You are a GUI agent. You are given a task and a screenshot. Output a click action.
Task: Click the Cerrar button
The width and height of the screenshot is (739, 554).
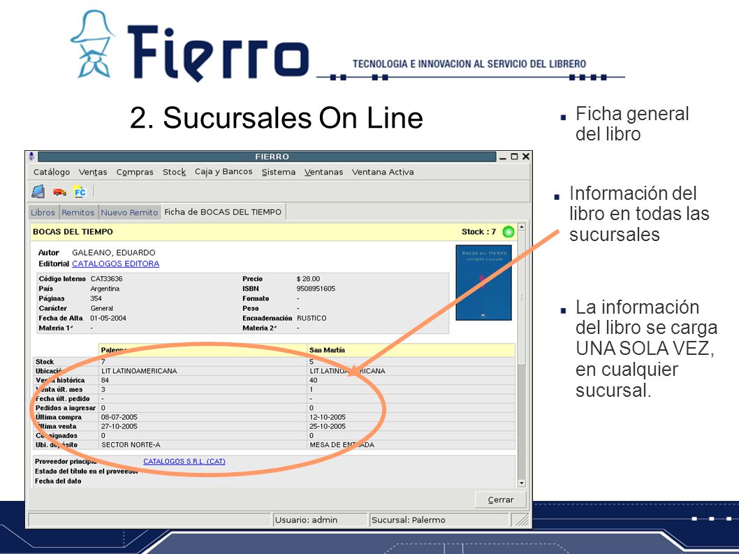click(x=501, y=500)
